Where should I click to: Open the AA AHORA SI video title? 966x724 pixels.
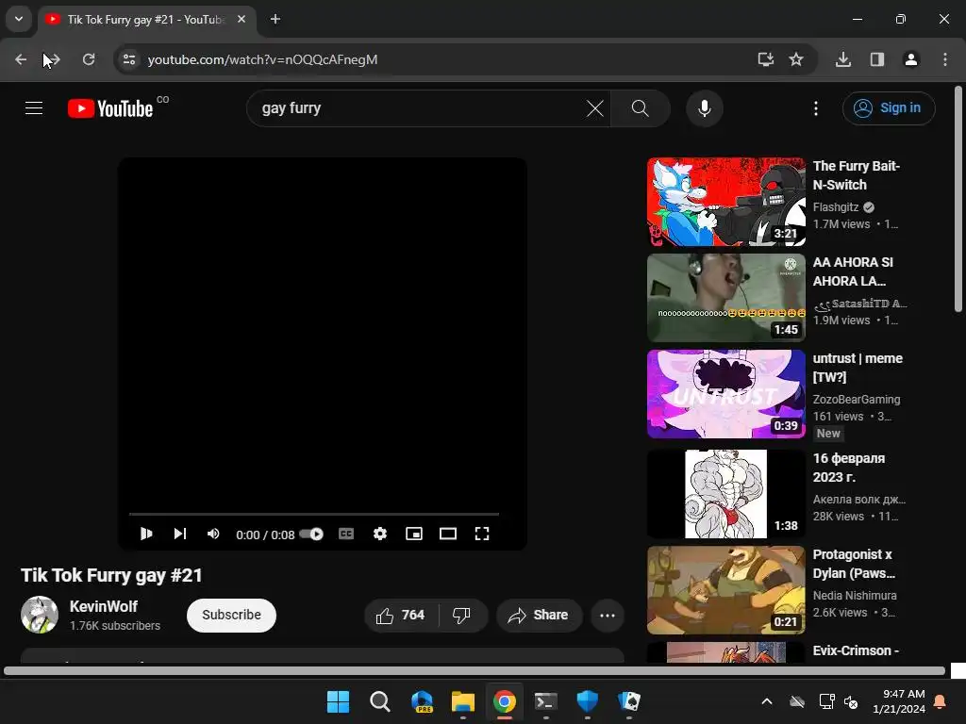(x=853, y=271)
